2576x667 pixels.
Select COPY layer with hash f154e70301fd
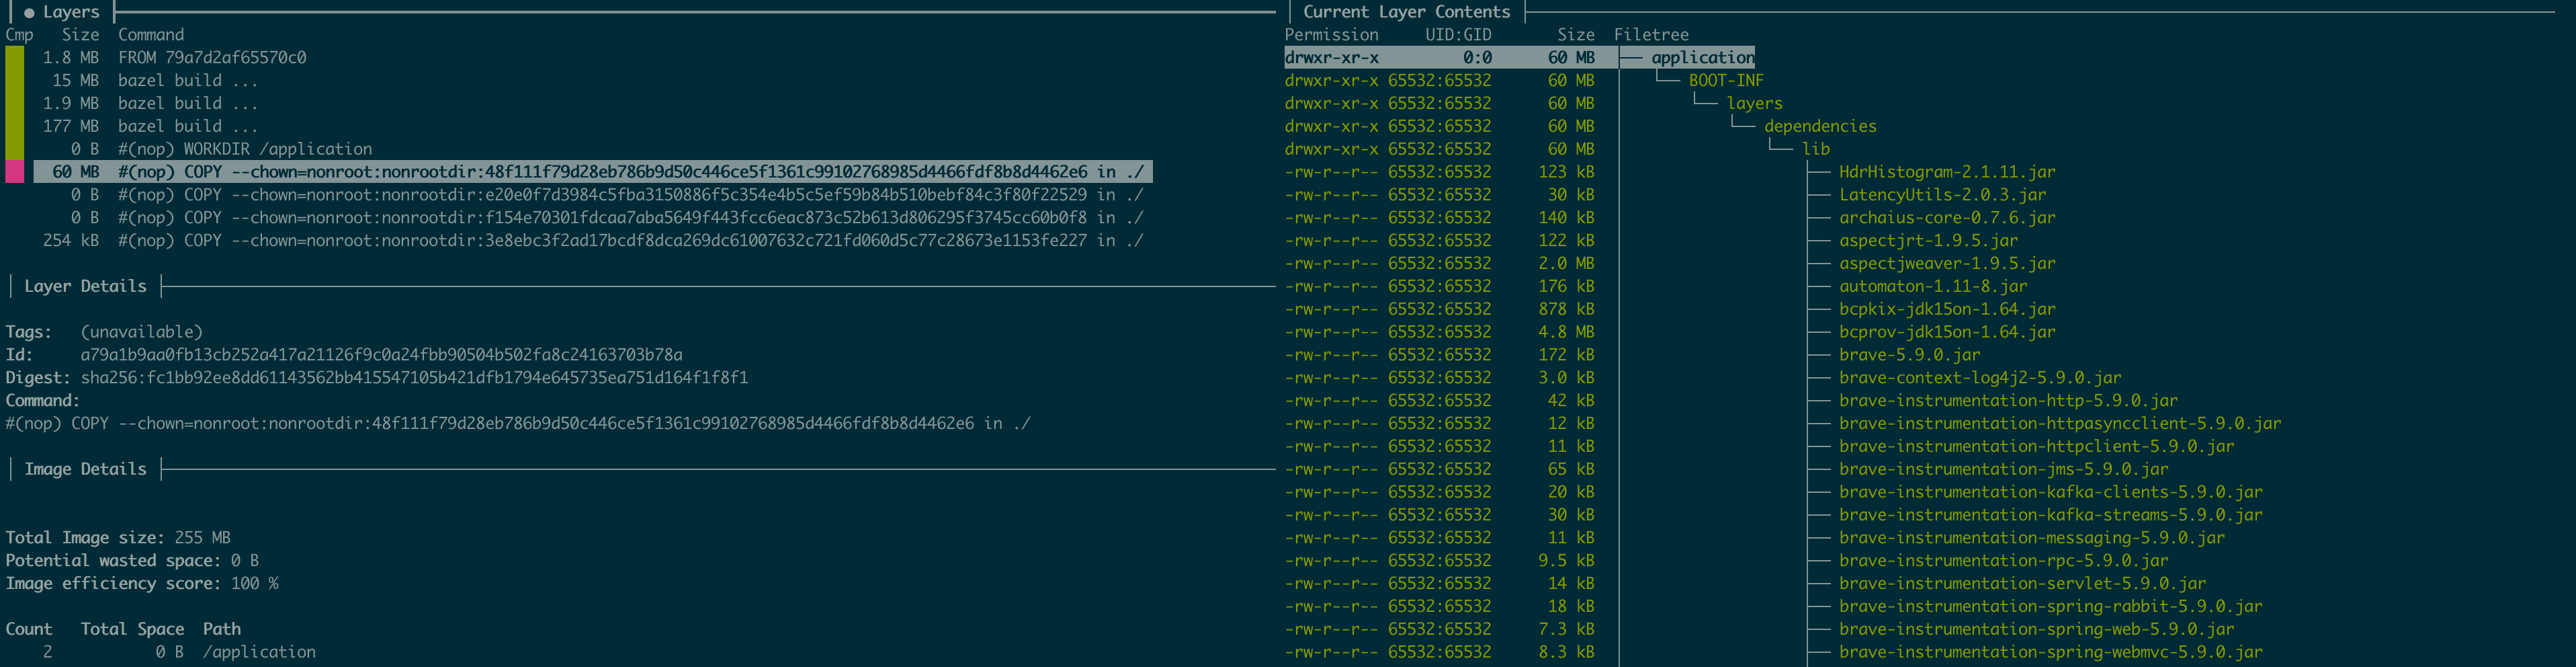click(593, 218)
